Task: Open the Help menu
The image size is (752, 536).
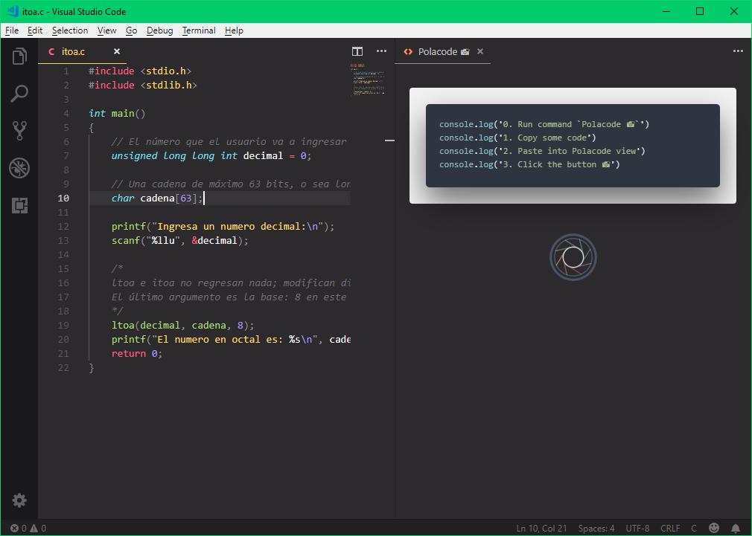Action: (x=234, y=30)
